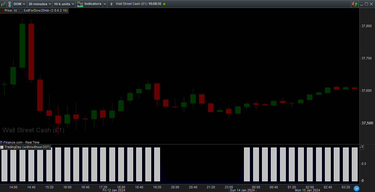Open the 10 k units dropdown
The height and width of the screenshot is (192, 375).
point(64,4)
